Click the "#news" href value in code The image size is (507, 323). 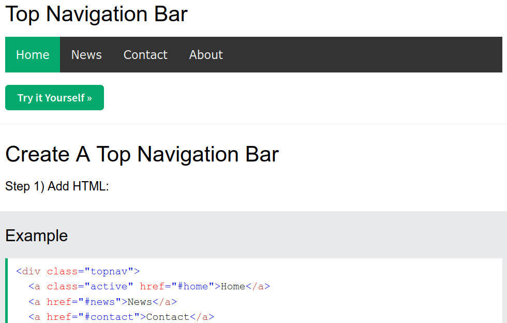point(100,302)
